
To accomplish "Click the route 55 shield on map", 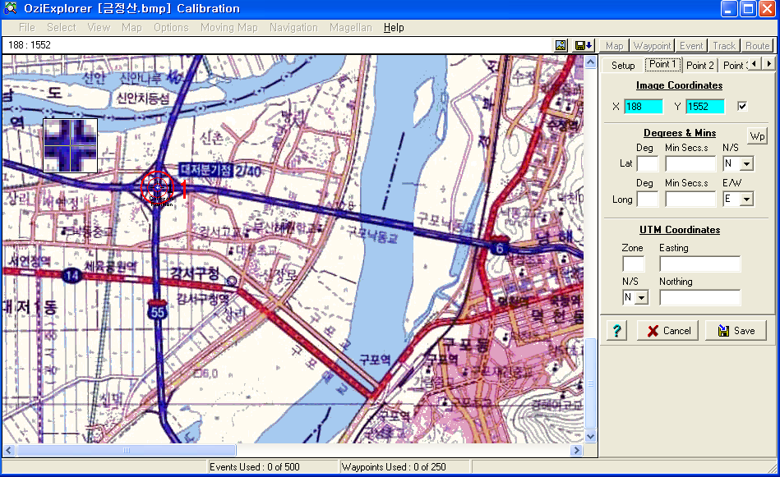I will click(158, 310).
